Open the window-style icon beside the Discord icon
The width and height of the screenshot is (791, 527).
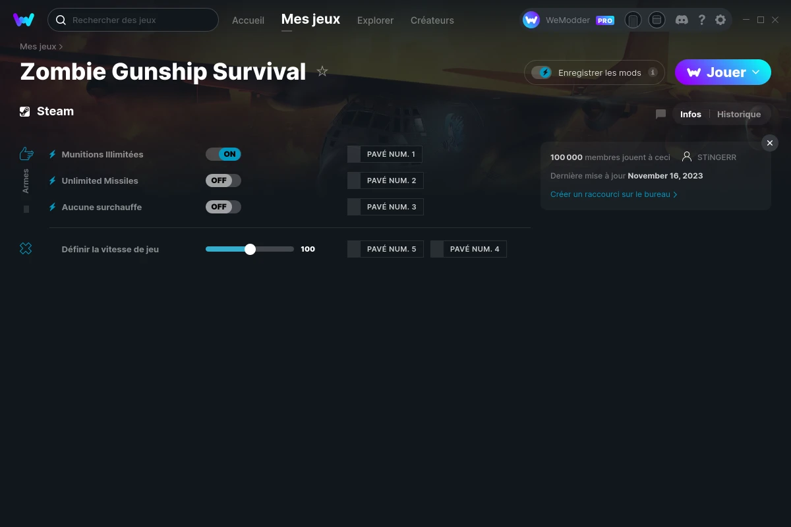(x=657, y=20)
